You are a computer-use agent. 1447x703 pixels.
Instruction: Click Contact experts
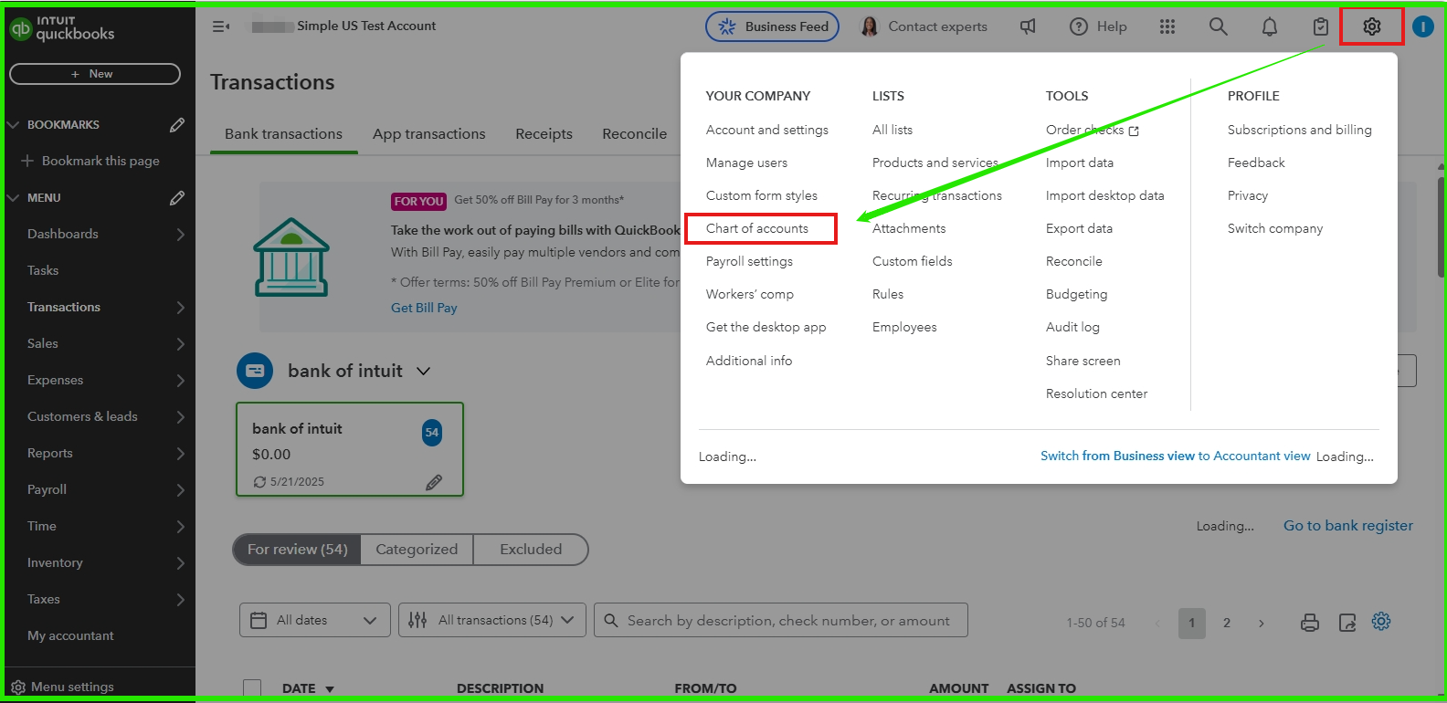[x=924, y=26]
